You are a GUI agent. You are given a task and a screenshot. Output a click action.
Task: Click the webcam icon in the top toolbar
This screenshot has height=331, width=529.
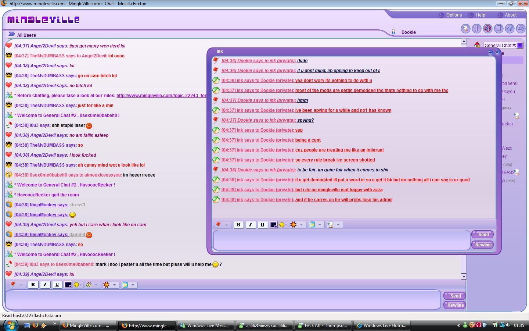[x=465, y=29]
